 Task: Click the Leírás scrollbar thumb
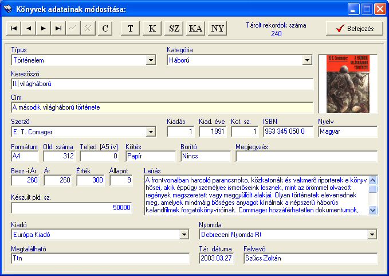pos(372,189)
